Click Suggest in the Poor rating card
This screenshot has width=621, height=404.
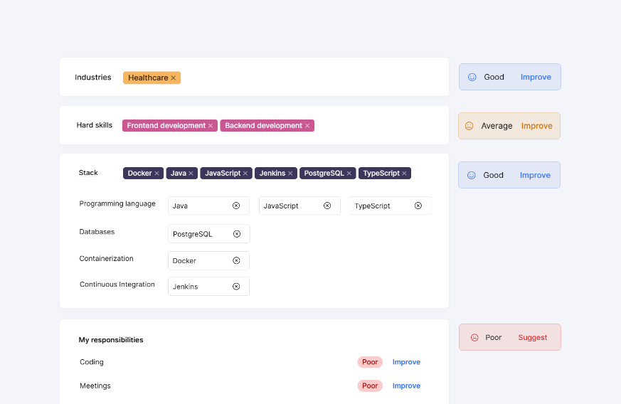point(533,337)
